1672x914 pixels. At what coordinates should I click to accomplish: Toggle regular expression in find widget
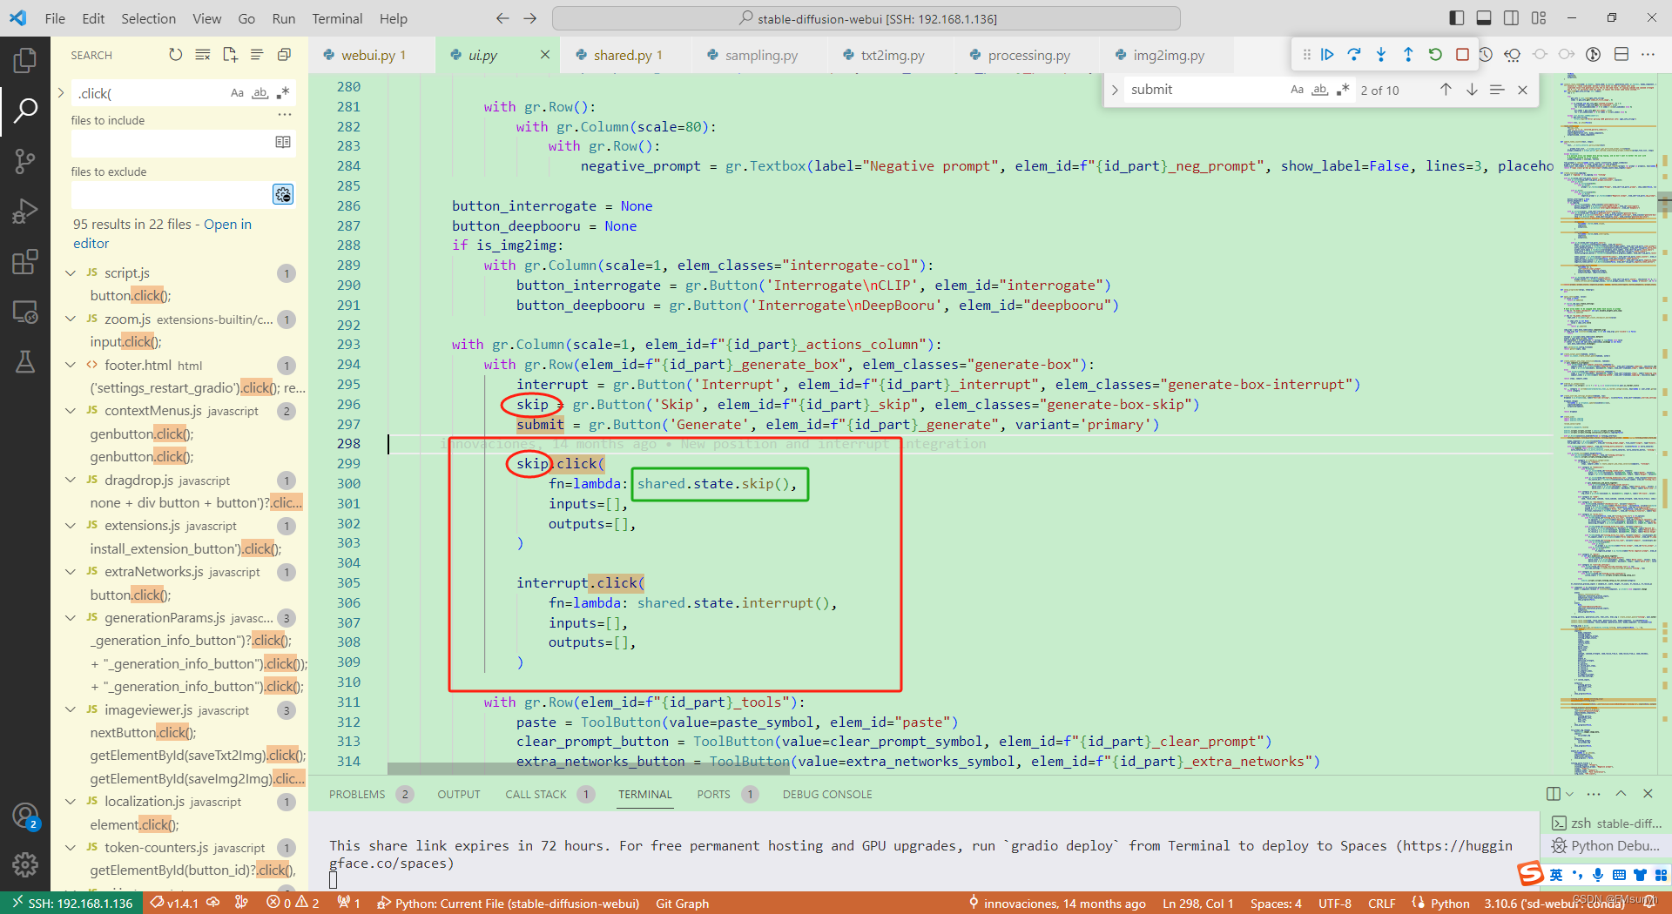point(1343,90)
